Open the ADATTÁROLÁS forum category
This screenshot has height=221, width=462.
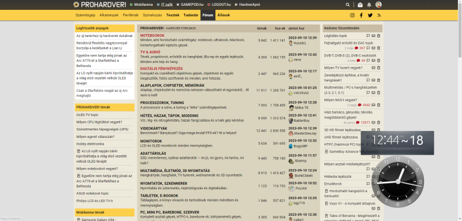(153, 153)
